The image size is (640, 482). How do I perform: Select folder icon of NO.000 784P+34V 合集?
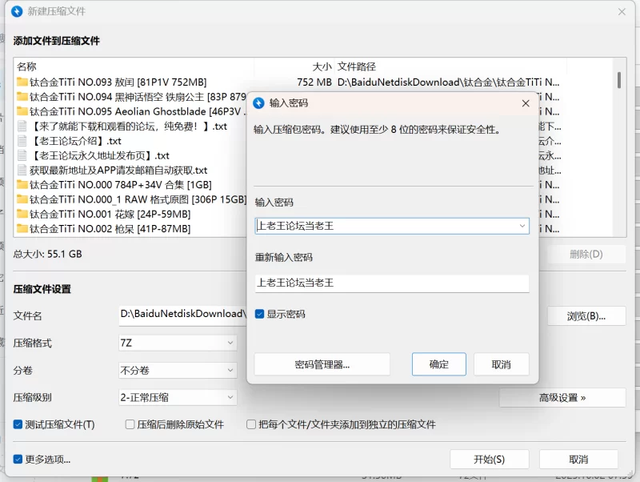[x=22, y=185]
